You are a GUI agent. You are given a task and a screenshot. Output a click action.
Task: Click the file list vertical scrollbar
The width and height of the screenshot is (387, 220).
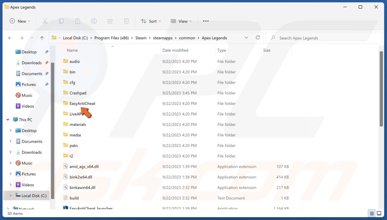click(x=382, y=89)
